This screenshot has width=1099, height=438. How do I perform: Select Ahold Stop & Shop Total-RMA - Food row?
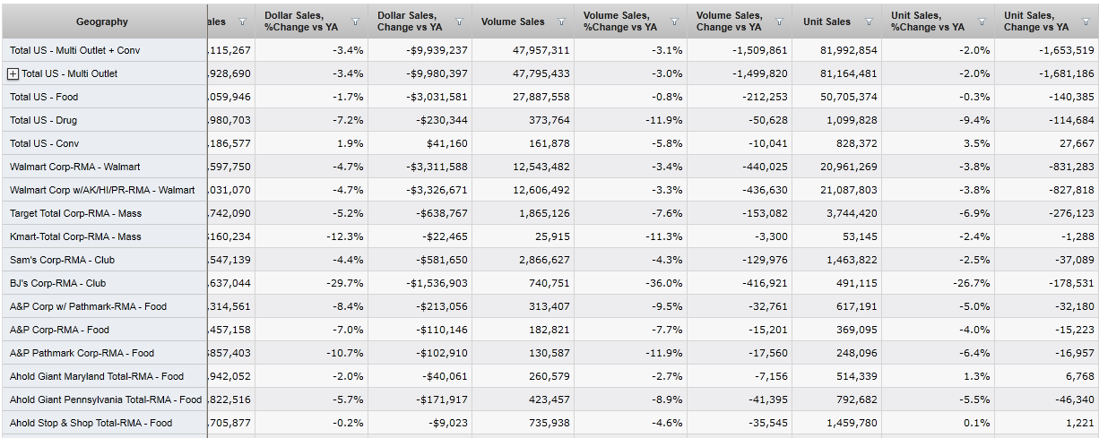click(91, 423)
